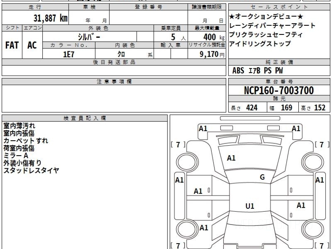Select the シフト header cell
Screen dimensions: 332x249
pos(12,28)
